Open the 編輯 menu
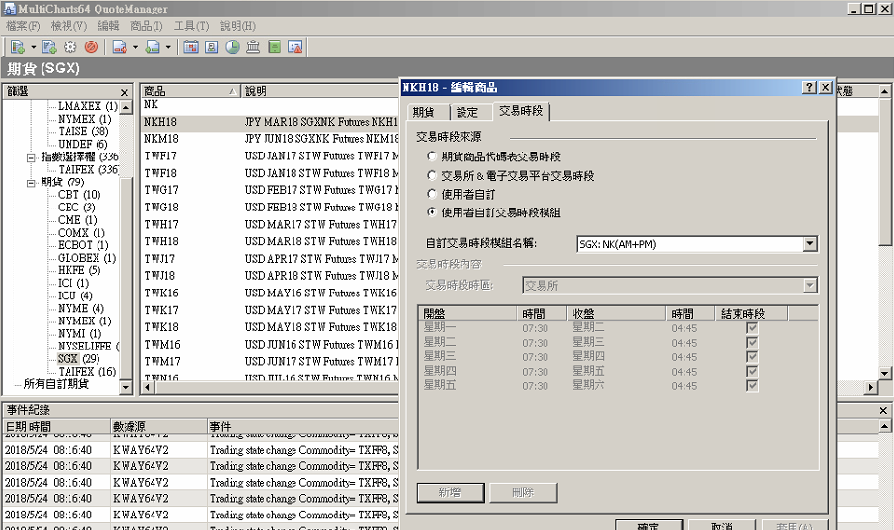 click(x=108, y=26)
